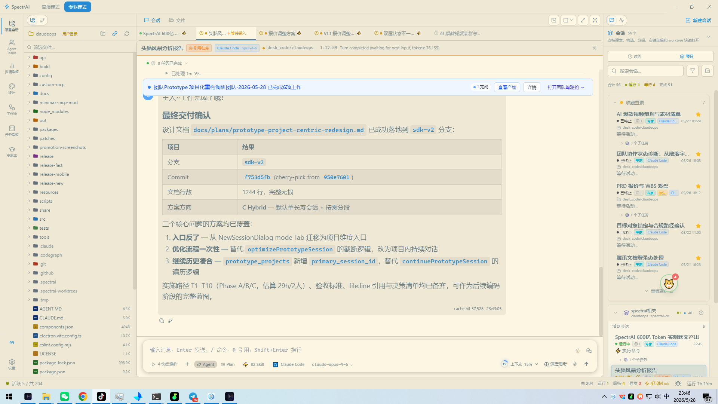
Task: Click 查看产物 button
Action: point(507,87)
